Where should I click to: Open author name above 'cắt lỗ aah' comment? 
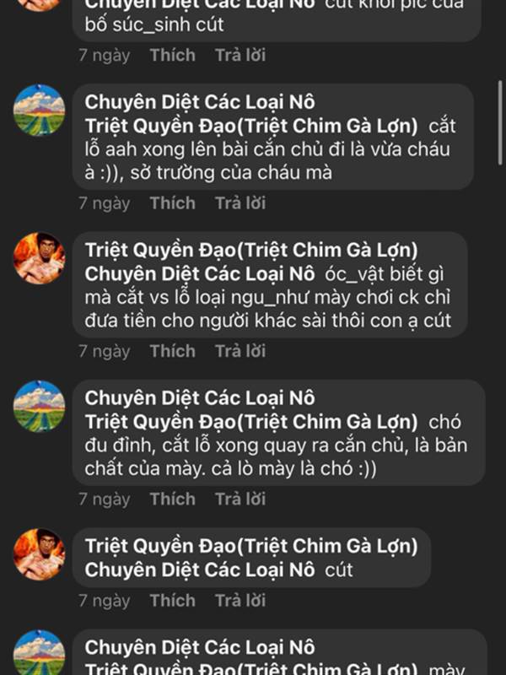coord(200,102)
